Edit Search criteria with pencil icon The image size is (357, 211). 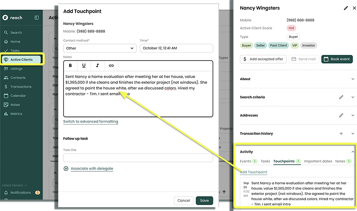[x=341, y=97]
